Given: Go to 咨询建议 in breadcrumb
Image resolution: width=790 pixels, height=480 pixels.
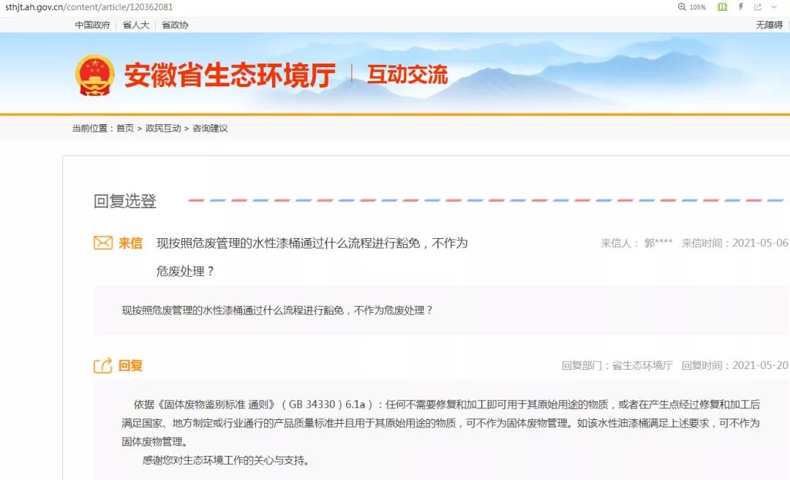Looking at the screenshot, I should pyautogui.click(x=210, y=129).
